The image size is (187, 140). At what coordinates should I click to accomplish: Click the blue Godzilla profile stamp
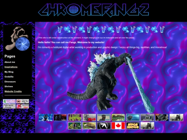(133, 118)
